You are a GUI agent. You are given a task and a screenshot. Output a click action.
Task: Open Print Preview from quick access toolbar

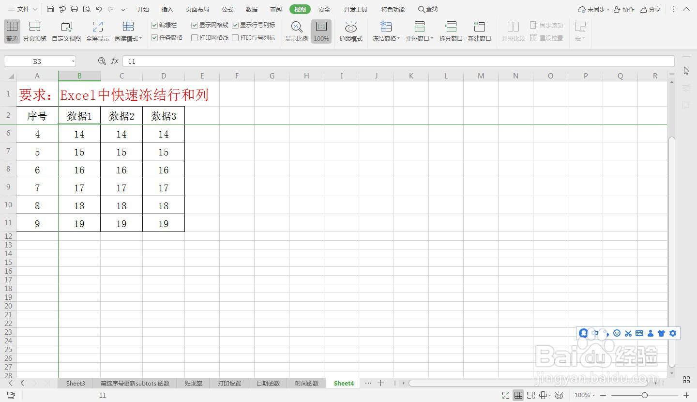[87, 9]
